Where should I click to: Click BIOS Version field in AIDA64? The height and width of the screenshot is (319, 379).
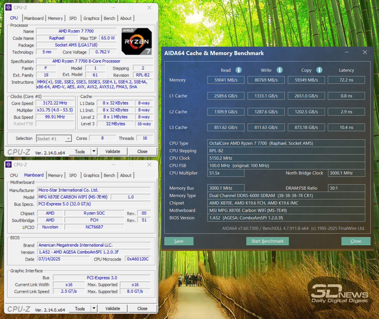286,218
